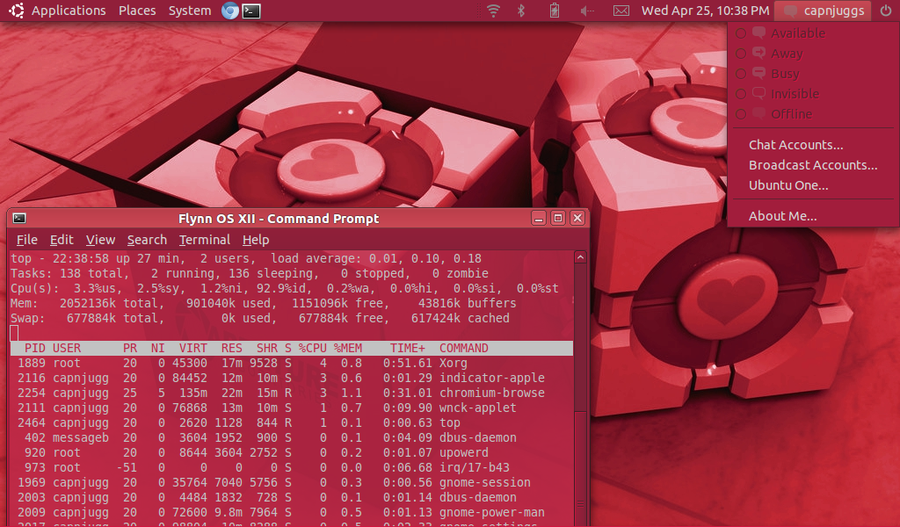Minimize the Flynn OS XII terminal window
This screenshot has width=900, height=527.
coord(539,218)
